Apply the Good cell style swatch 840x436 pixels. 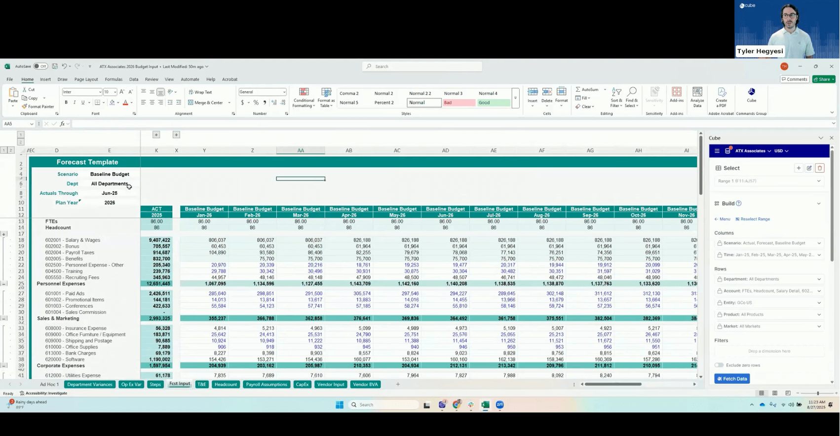point(494,103)
